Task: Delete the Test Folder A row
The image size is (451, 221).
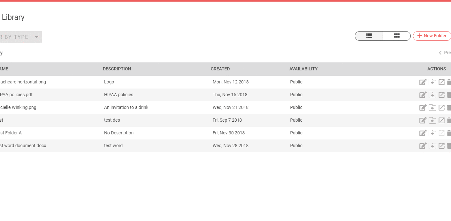Action: coord(449,133)
